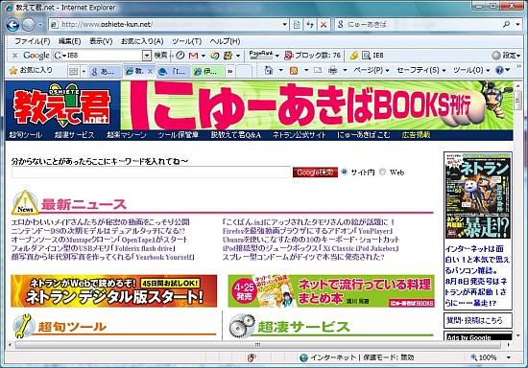The height and width of the screenshot is (368, 528).
Task: Click the Google検索 button
Action: pos(315,172)
